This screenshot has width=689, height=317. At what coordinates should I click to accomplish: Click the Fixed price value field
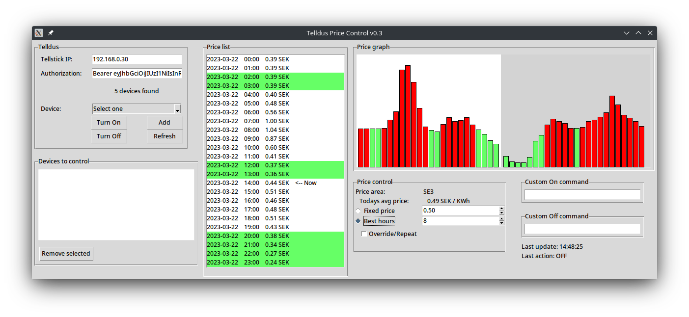[x=461, y=211]
